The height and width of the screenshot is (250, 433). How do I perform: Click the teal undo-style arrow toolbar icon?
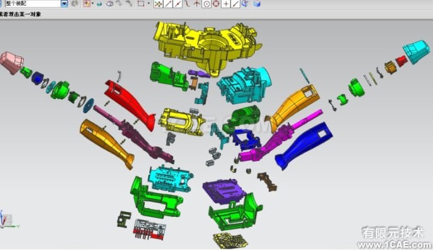coord(99,4)
